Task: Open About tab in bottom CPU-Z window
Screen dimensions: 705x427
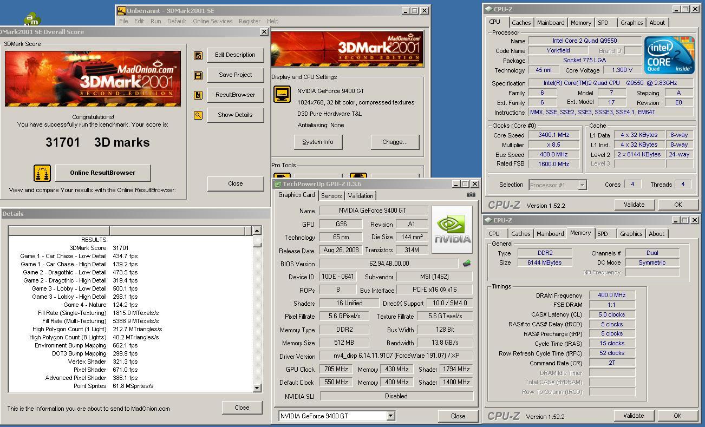Action: pos(657,234)
